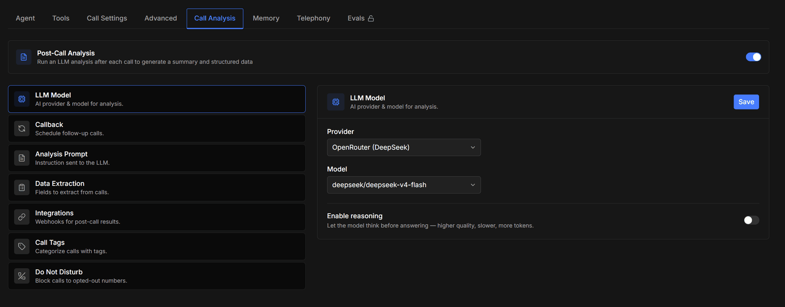Open the Call Settings tab
Screen dimensions: 785x307
[x=107, y=18]
